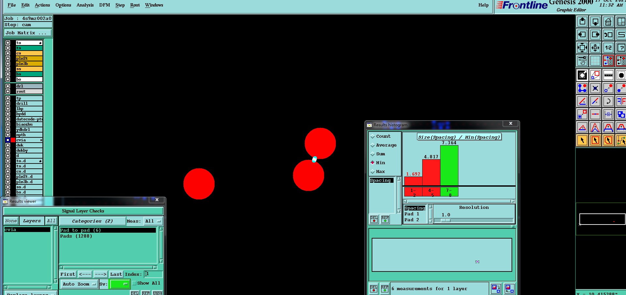Select the plain arrow selection tool

(582, 140)
